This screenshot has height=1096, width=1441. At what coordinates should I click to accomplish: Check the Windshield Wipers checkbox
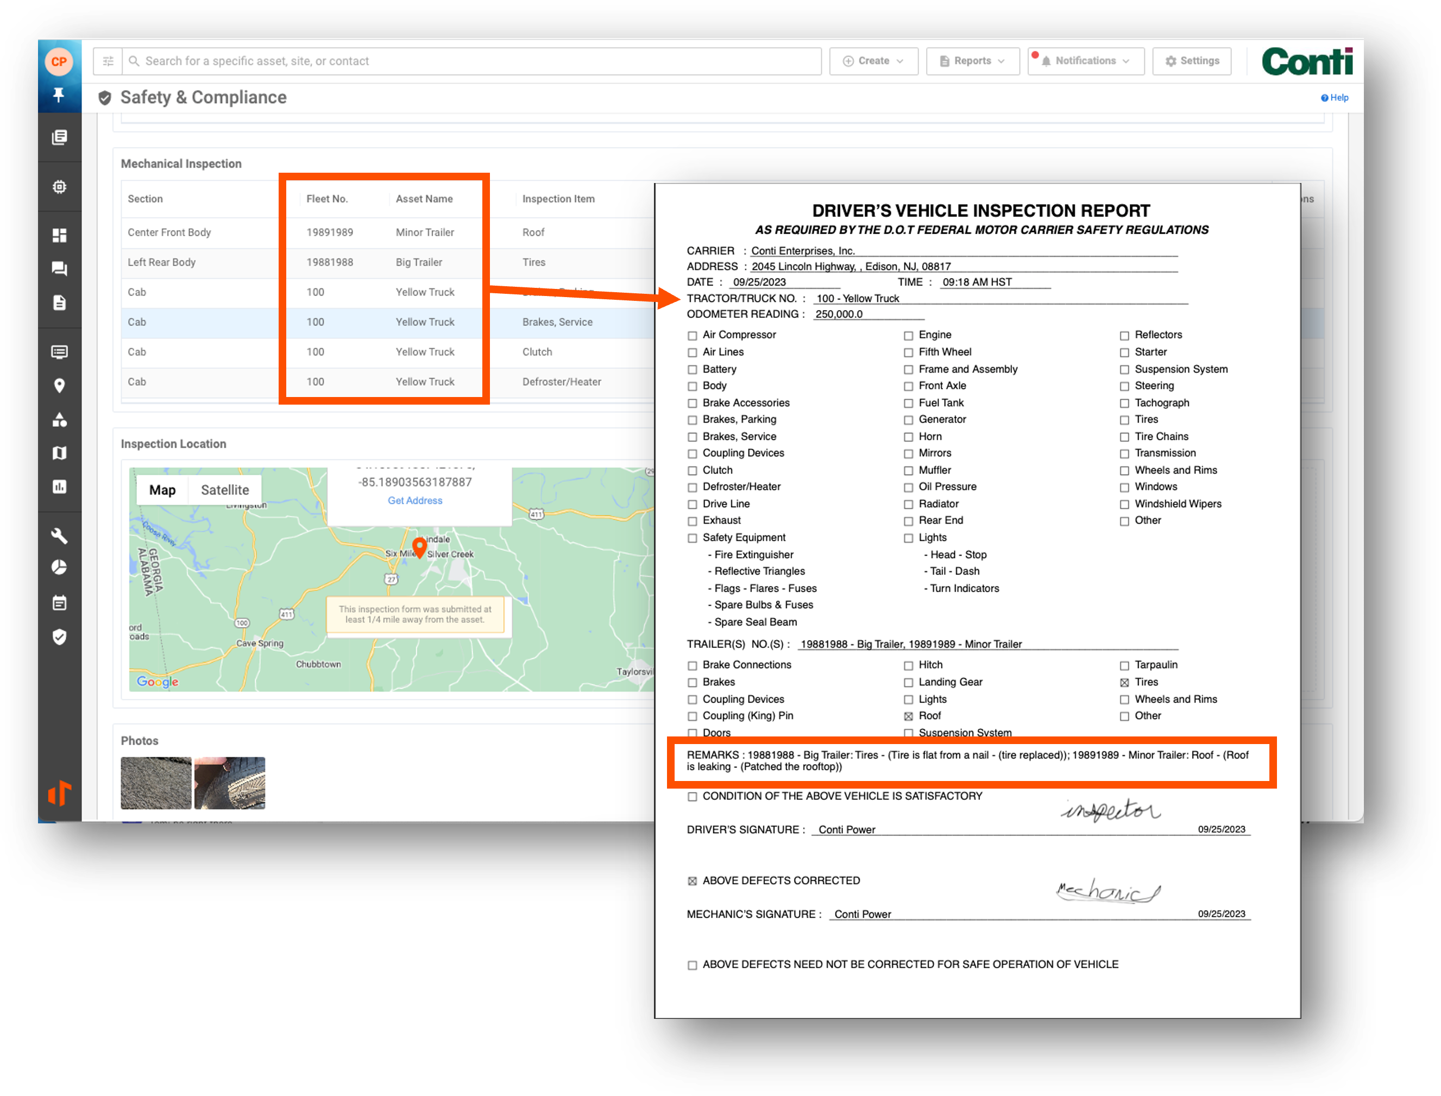(x=1124, y=505)
